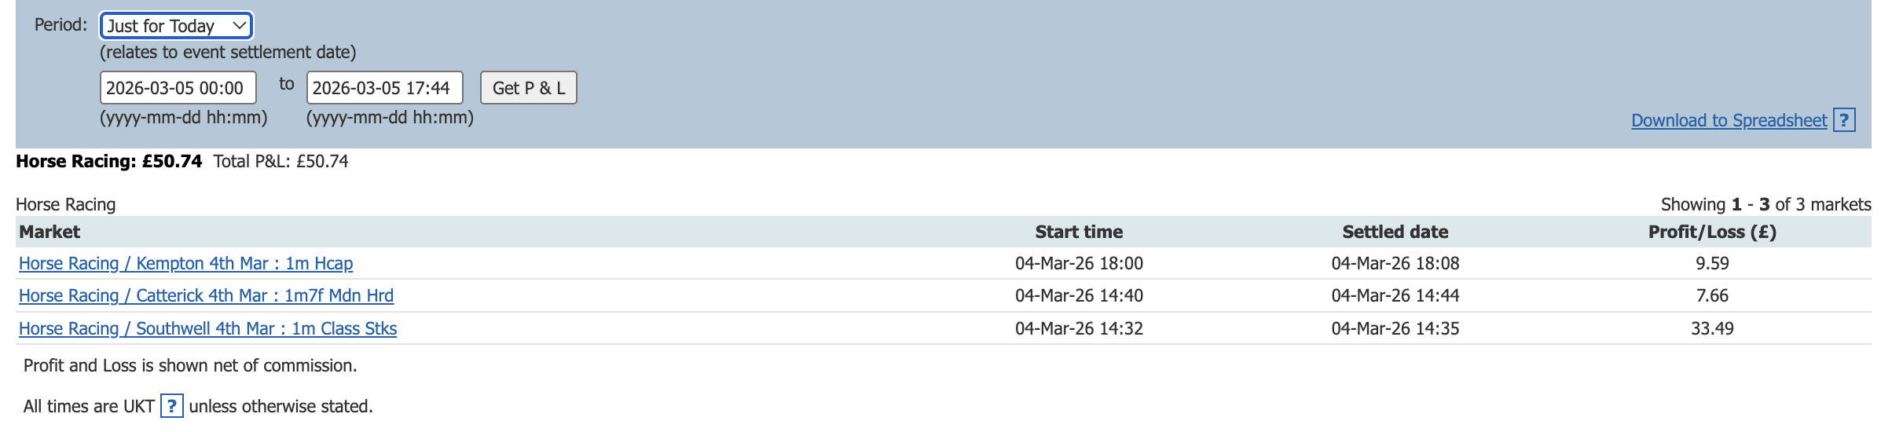Open the Catterick 1m7f Mdn Hrd market

point(206,295)
